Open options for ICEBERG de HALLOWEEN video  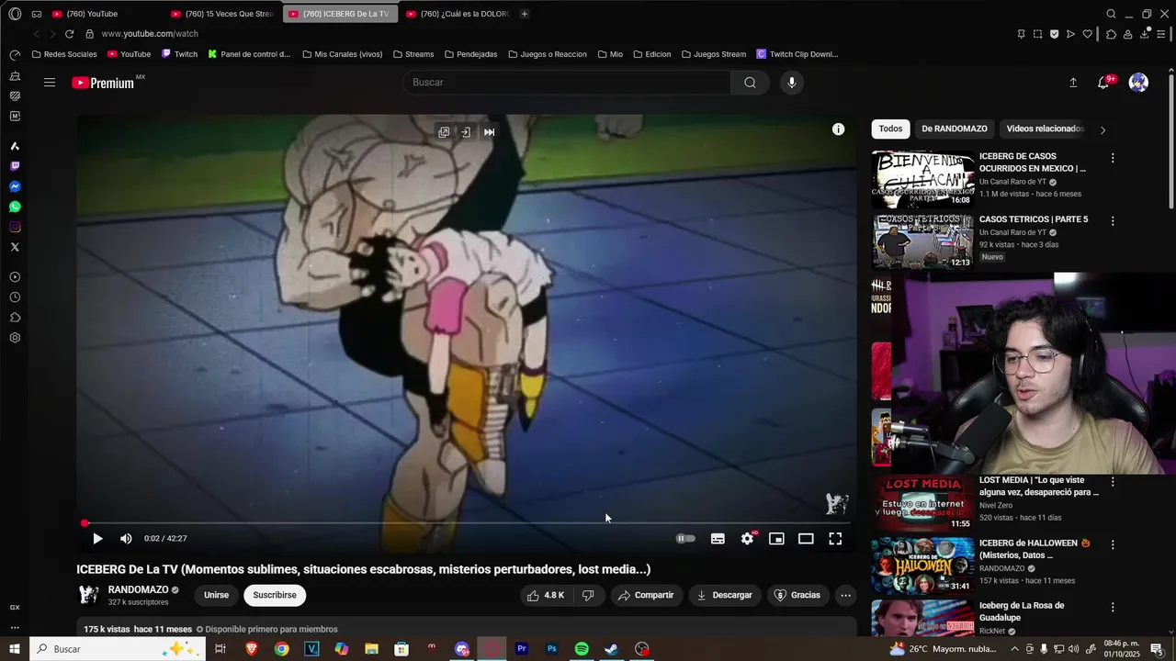click(1113, 544)
